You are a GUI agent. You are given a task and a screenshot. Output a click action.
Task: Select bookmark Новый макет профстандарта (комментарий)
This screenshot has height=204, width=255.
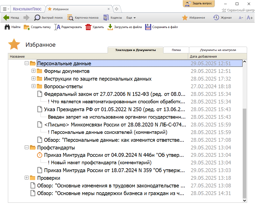point(100,162)
